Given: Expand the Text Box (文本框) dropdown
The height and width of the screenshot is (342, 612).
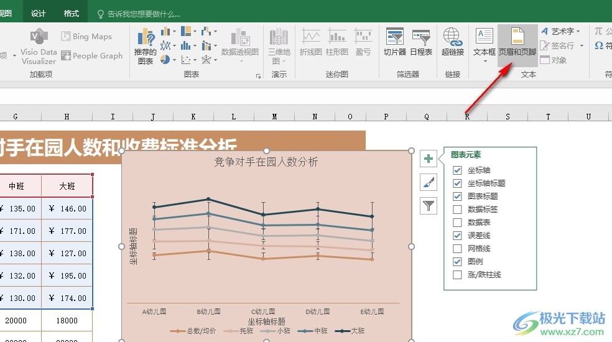Looking at the screenshot, I should (x=484, y=61).
